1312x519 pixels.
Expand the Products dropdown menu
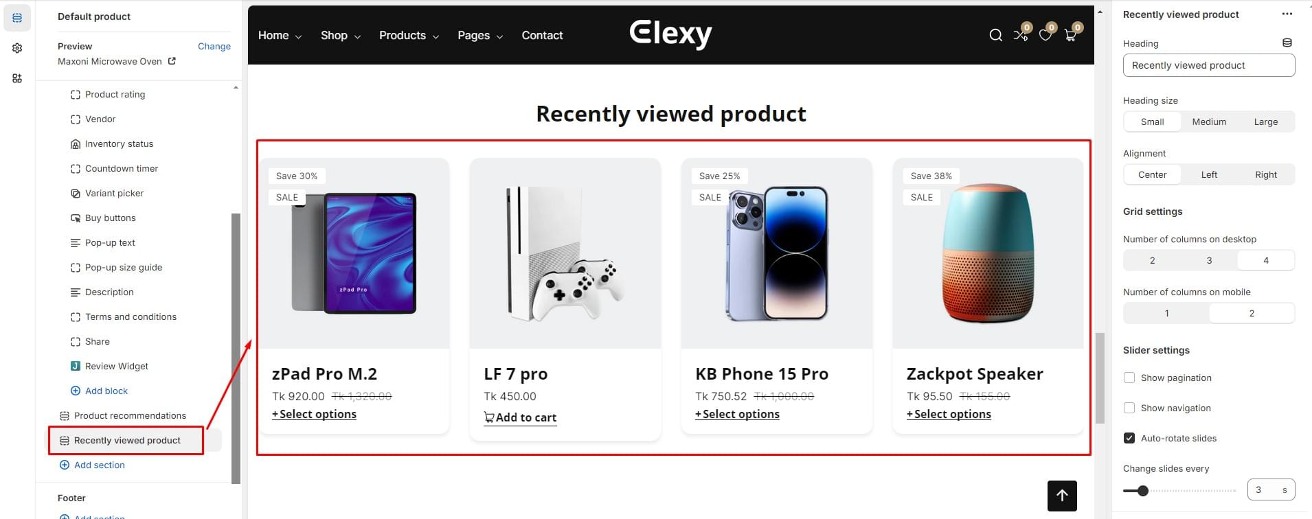[x=409, y=36]
